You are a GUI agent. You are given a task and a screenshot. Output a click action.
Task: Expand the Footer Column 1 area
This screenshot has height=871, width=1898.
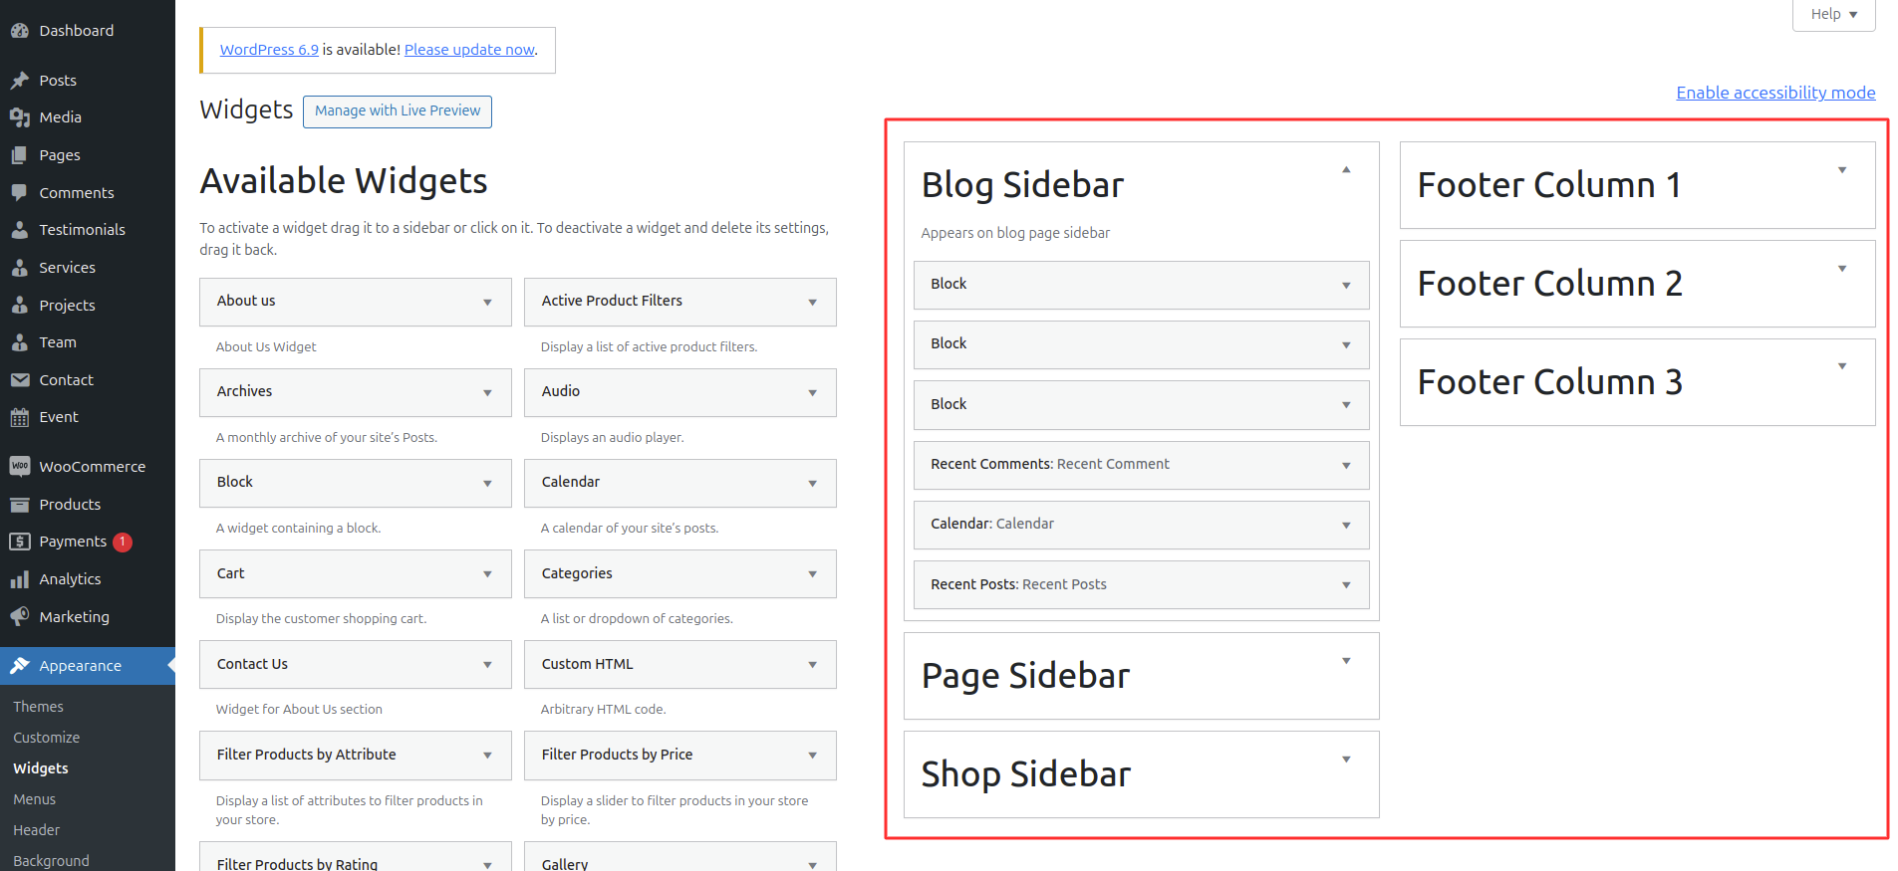(x=1842, y=170)
